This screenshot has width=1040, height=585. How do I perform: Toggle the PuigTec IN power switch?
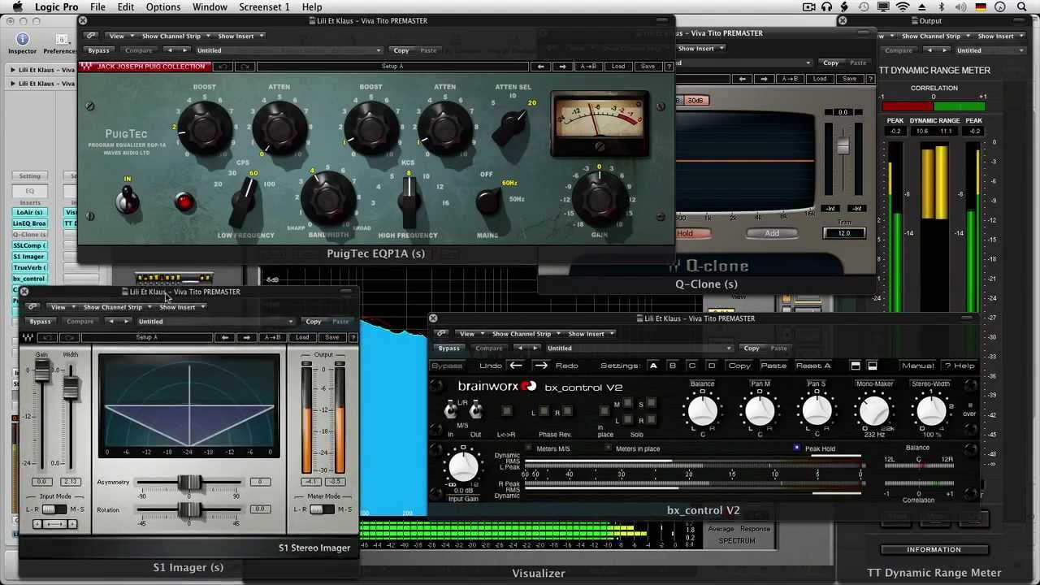pos(127,199)
